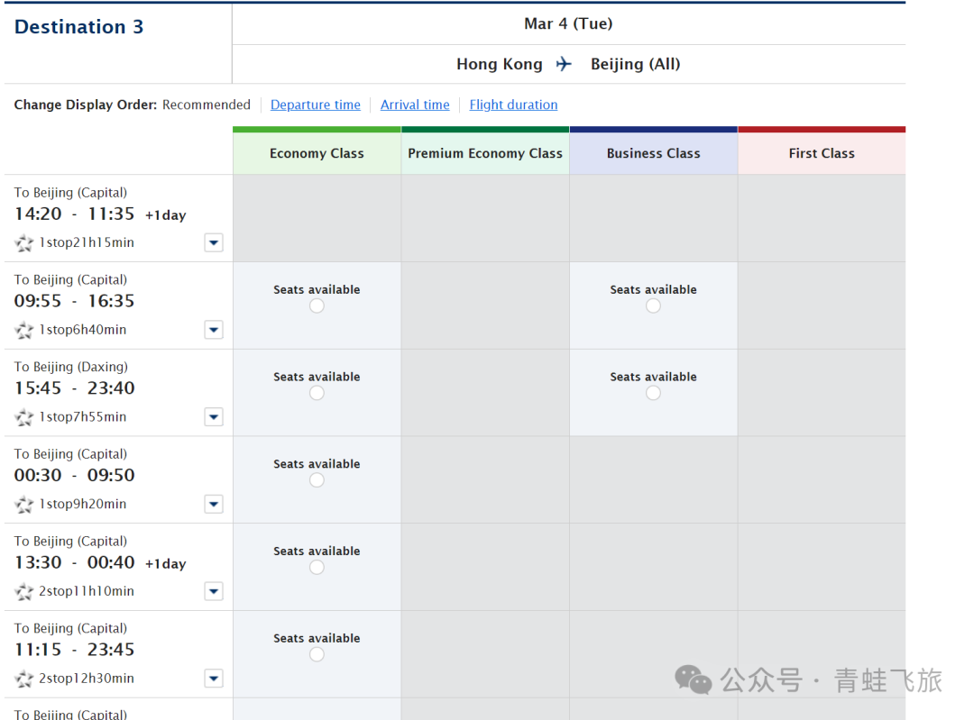The image size is (974, 720).
Task: Click Star Alliance icon beside 2stop12h30min
Action: coord(24,679)
